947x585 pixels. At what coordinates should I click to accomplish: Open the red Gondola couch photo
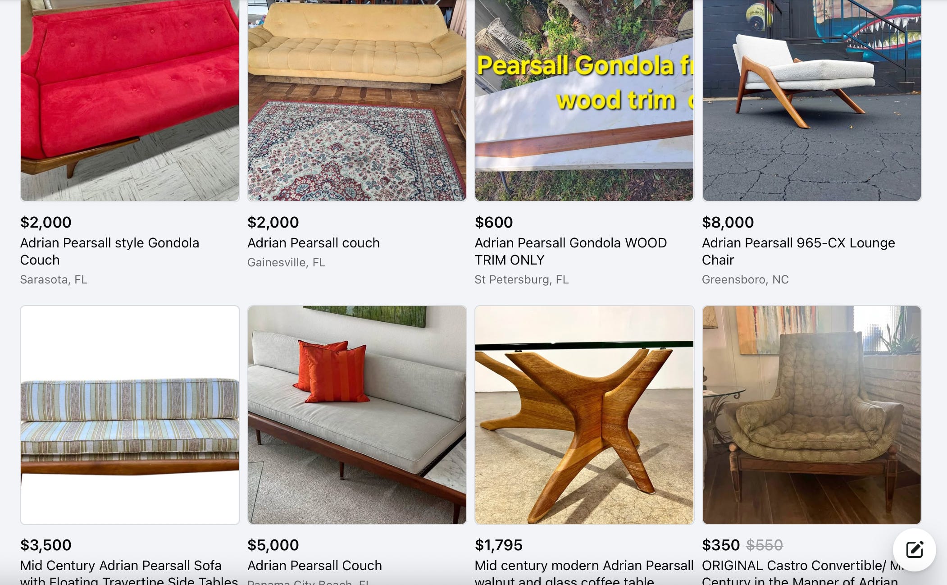130,101
